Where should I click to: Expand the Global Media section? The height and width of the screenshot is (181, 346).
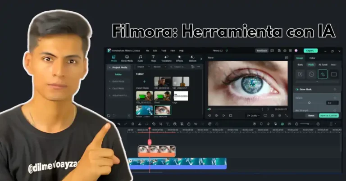pos(110,81)
